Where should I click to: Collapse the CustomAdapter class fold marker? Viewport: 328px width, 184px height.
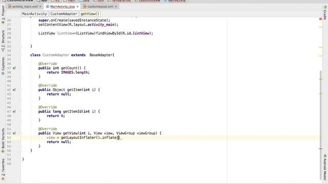point(20,55)
